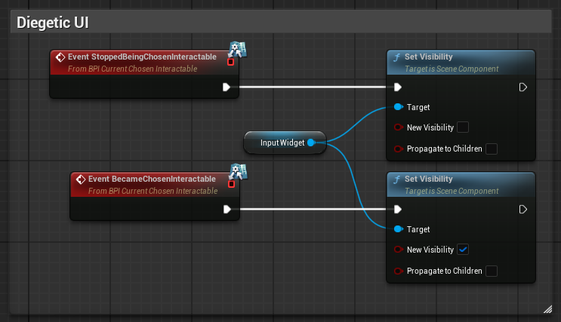Image resolution: width=561 pixels, height=322 pixels.
Task: Click execution output pin of StoppedBeingChosenInteractable event
Action: pos(226,87)
